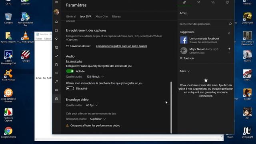Open the En savoir plus link
Viewport: 256px width, 144px height.
point(74,61)
